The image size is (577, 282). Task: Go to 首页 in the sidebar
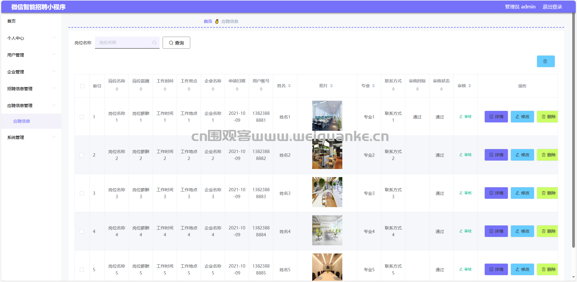pos(11,21)
